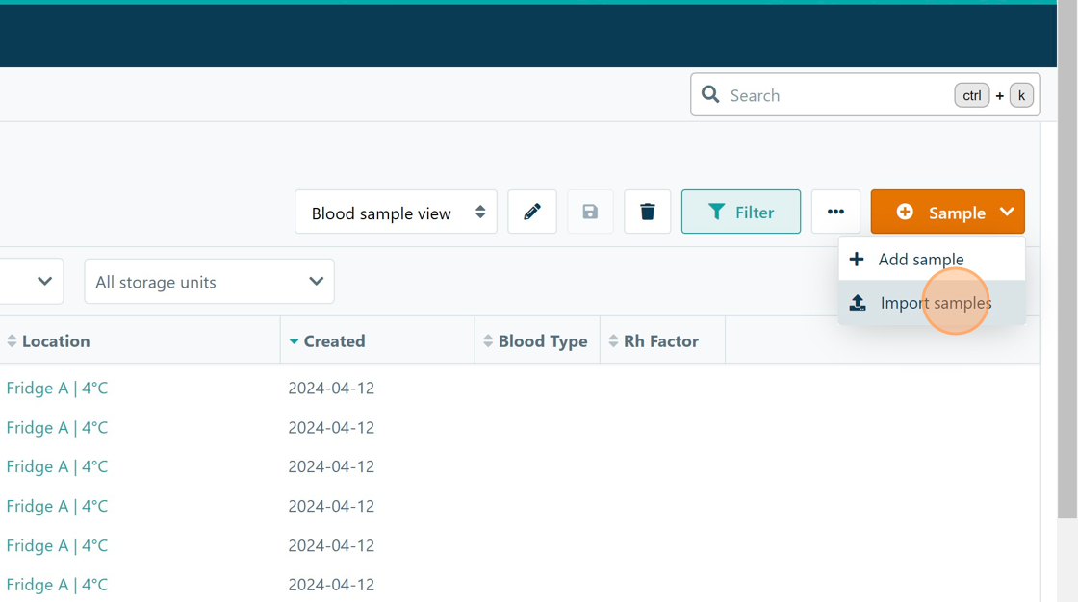Open the fifth Fridge A | 4°C link
Image resolution: width=1078 pixels, height=602 pixels.
[57, 545]
